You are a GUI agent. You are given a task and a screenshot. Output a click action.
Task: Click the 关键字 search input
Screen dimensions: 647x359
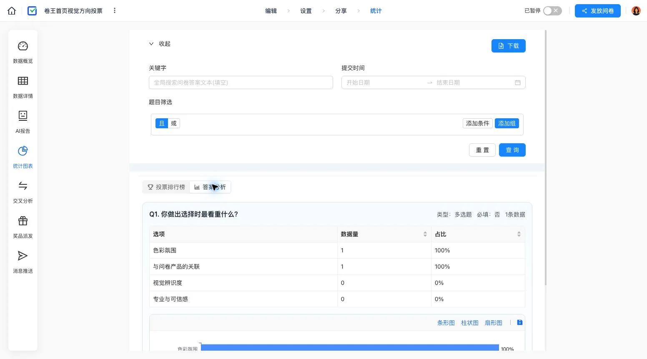[241, 82]
